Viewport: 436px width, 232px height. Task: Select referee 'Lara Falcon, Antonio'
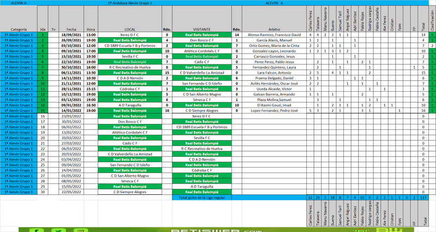tap(274, 73)
